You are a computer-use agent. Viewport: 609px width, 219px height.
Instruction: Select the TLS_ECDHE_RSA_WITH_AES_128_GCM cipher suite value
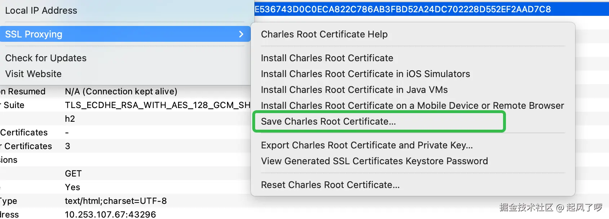(157, 105)
